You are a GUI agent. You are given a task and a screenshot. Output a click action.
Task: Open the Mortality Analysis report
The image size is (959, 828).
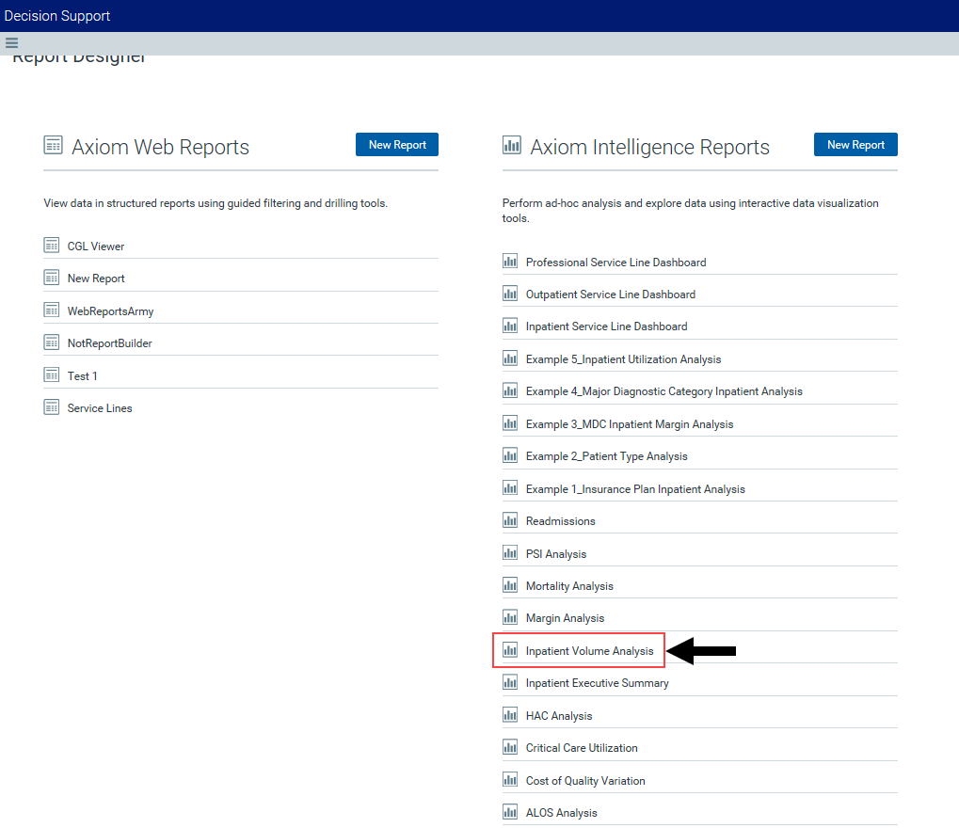click(x=569, y=586)
